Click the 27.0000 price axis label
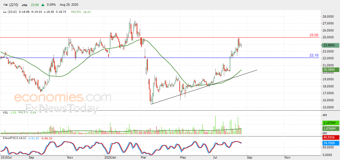Image resolution: width=340 pixels, height=160 pixels. [328, 23]
